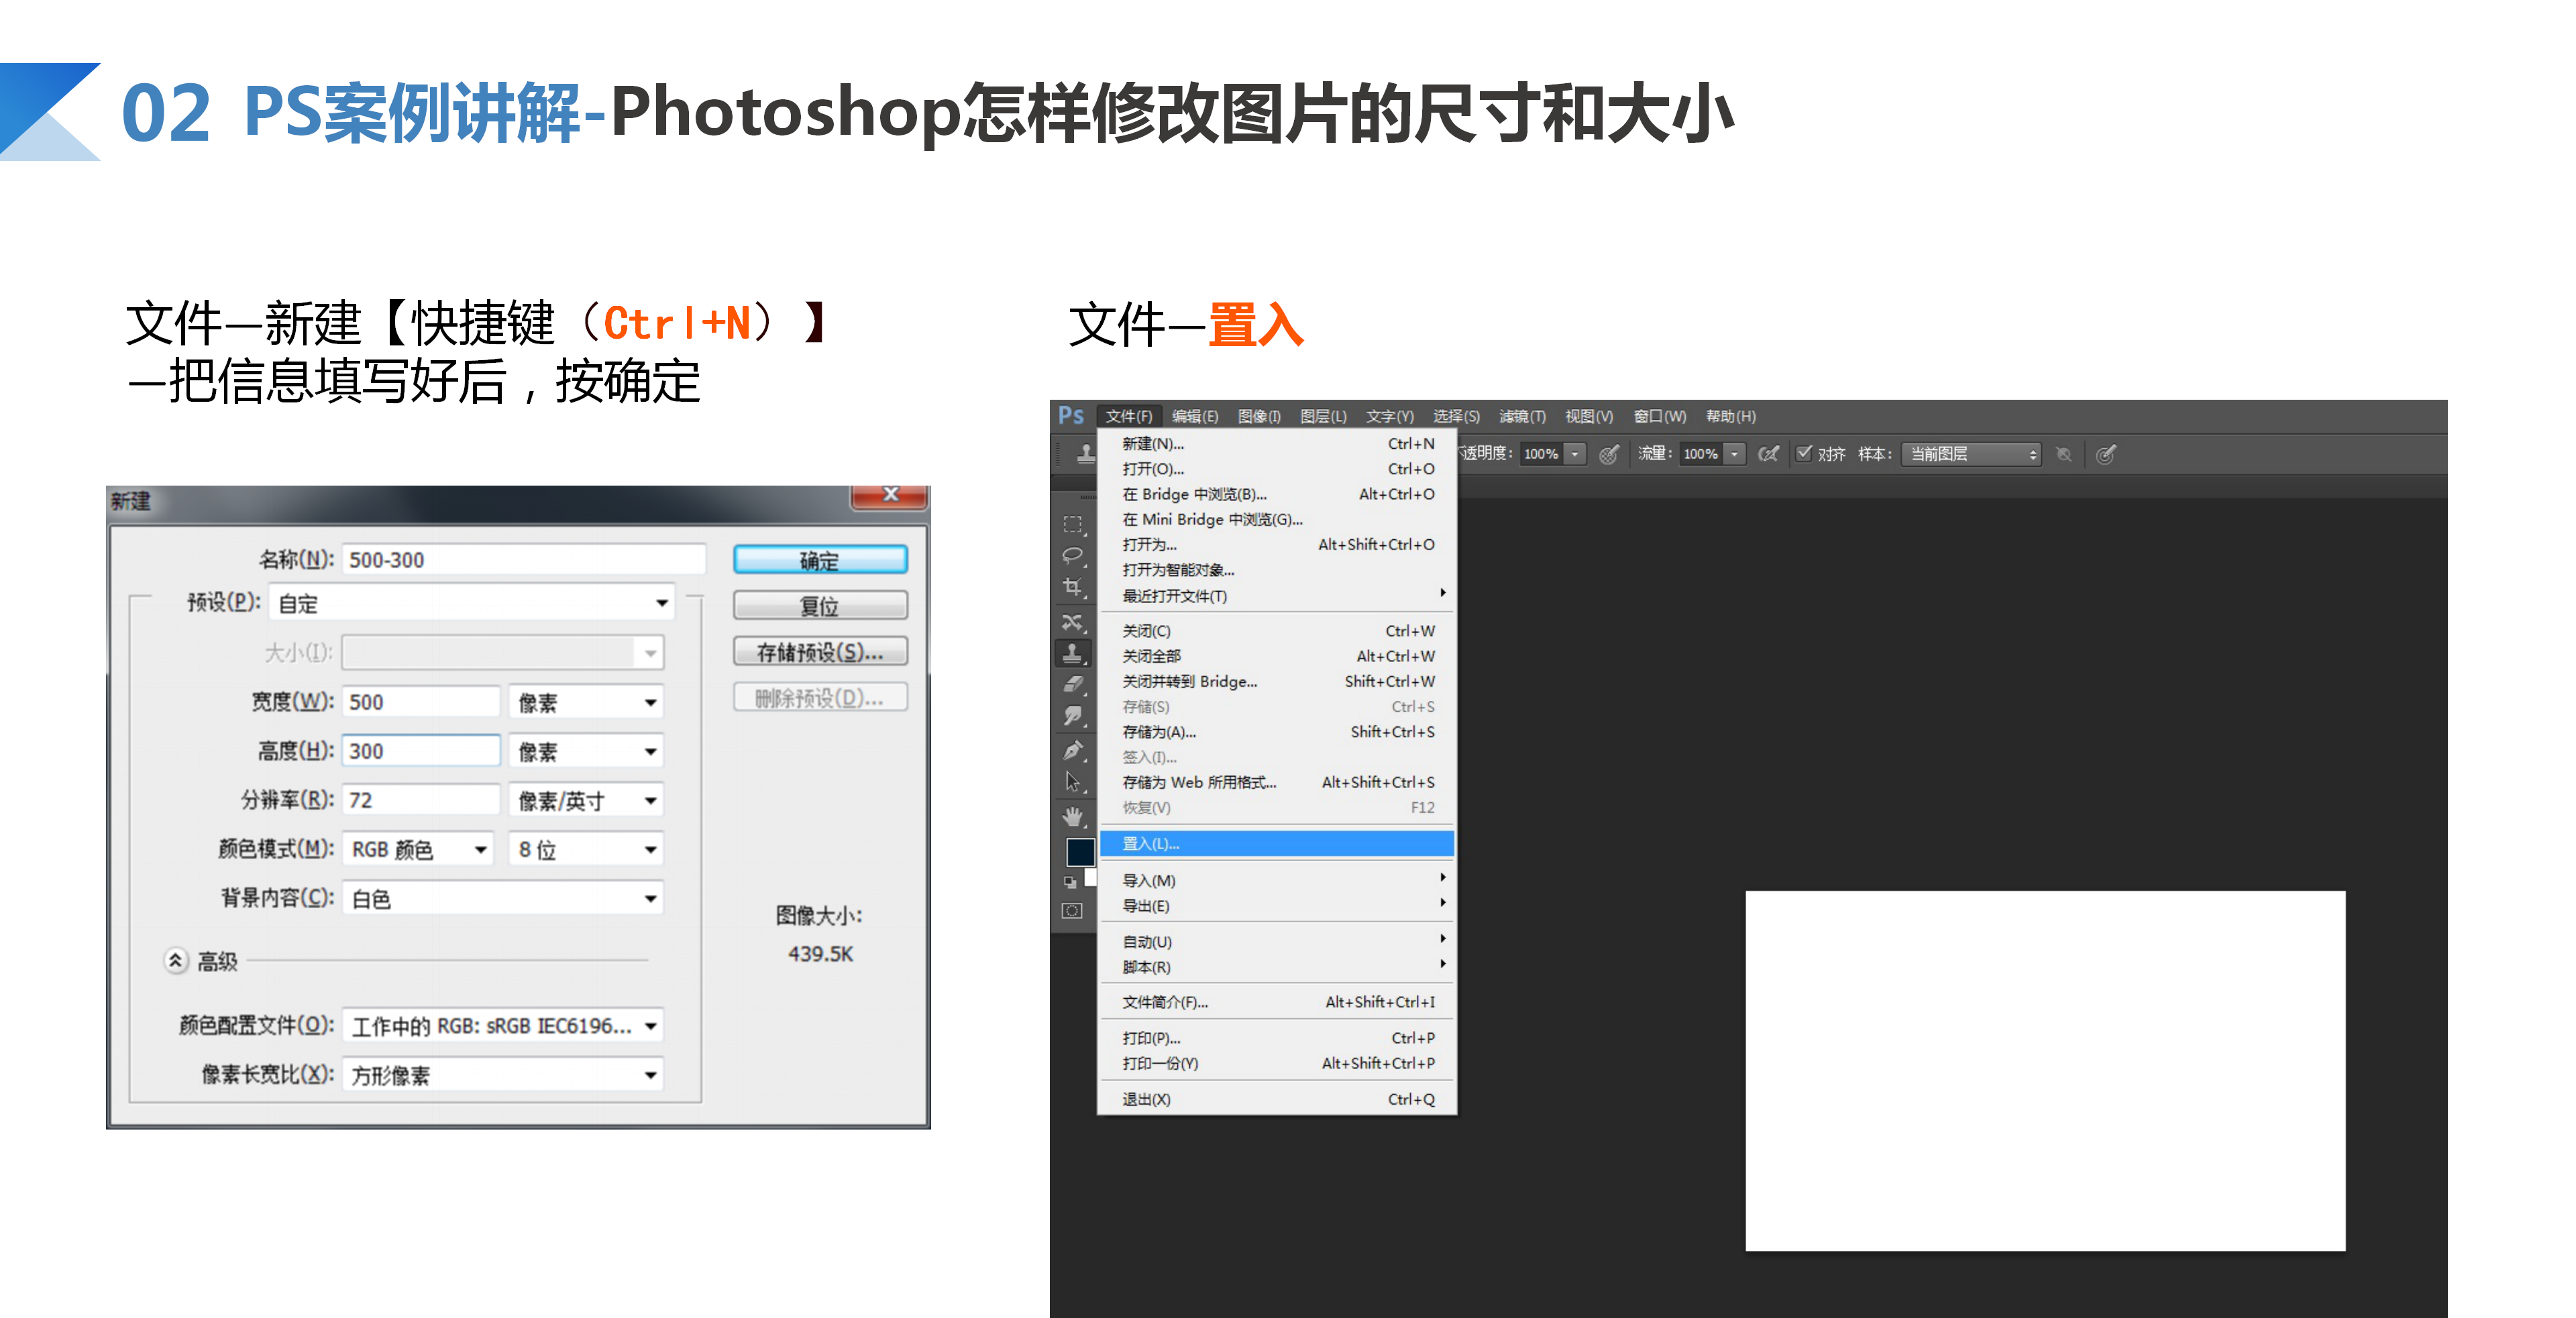
Task: Toggle Quick Mask mode icon
Action: (1072, 911)
